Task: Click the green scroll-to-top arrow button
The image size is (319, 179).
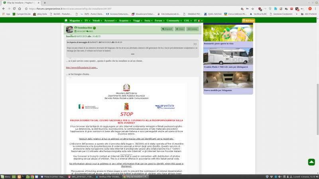Action: pos(311,162)
